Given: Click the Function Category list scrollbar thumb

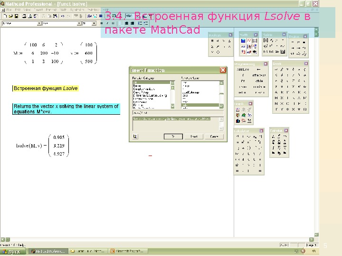Looking at the screenshot, I should [173, 88].
